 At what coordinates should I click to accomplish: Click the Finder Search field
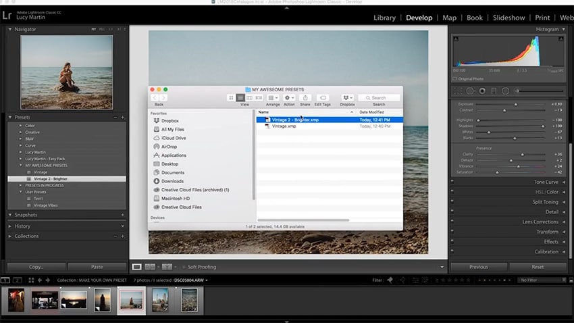(379, 98)
